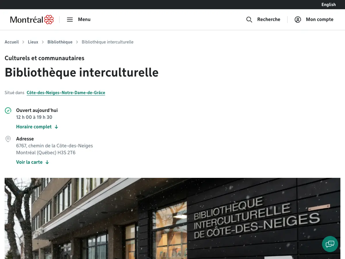
Task: Open Mon compte
Action: 320,20
